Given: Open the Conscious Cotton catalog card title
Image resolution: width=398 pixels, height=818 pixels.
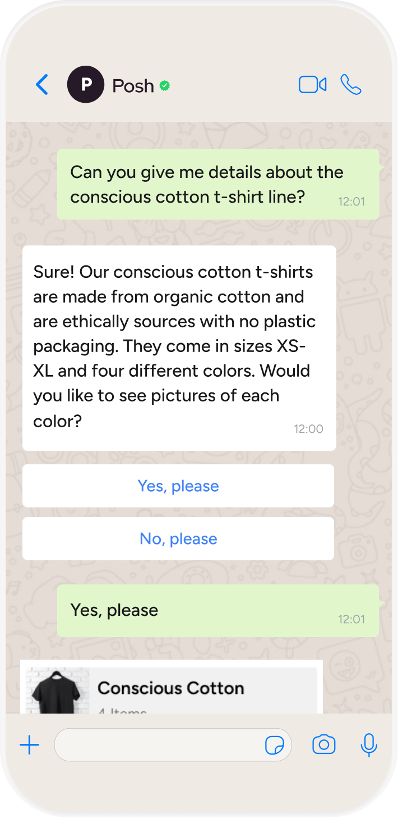Looking at the screenshot, I should (x=171, y=688).
